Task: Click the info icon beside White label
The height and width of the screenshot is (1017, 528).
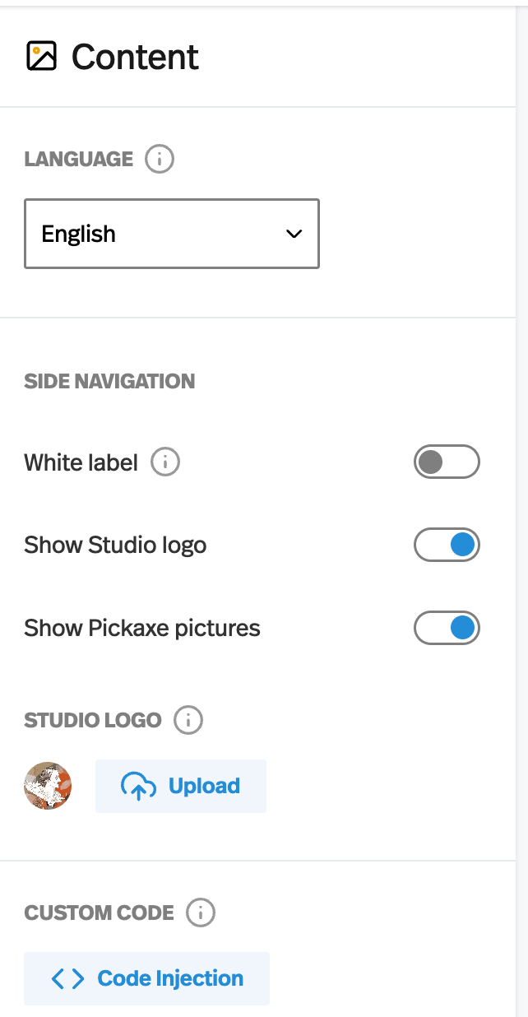Action: pos(165,462)
